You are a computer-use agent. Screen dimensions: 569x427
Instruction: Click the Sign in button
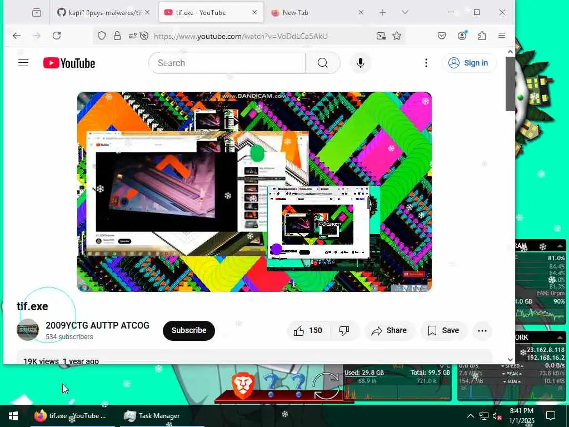469,63
